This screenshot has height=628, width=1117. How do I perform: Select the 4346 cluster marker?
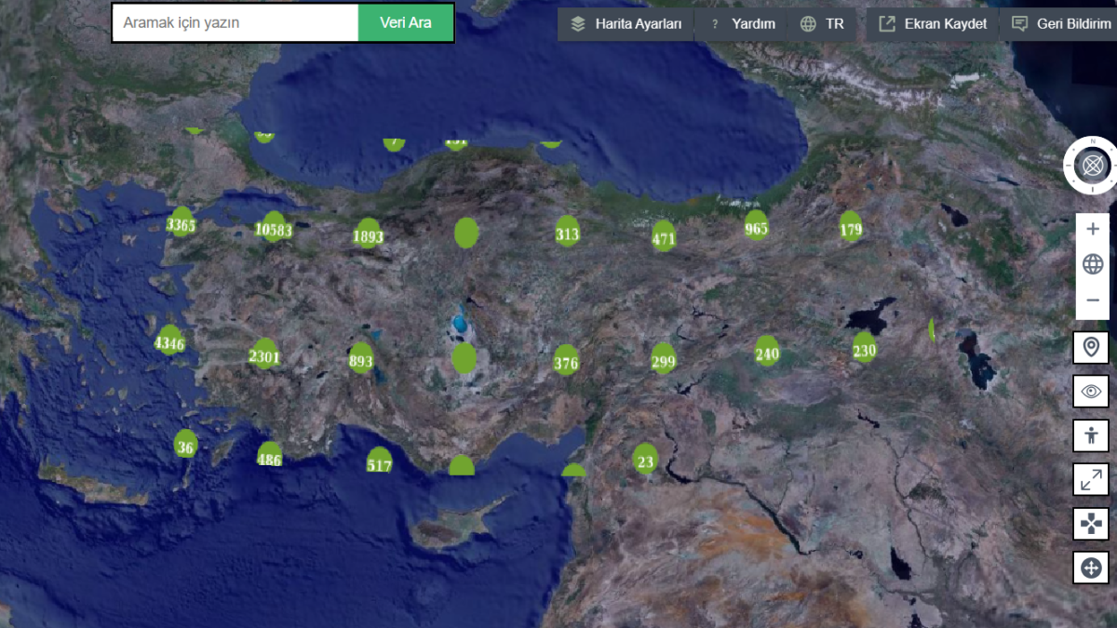pyautogui.click(x=169, y=341)
